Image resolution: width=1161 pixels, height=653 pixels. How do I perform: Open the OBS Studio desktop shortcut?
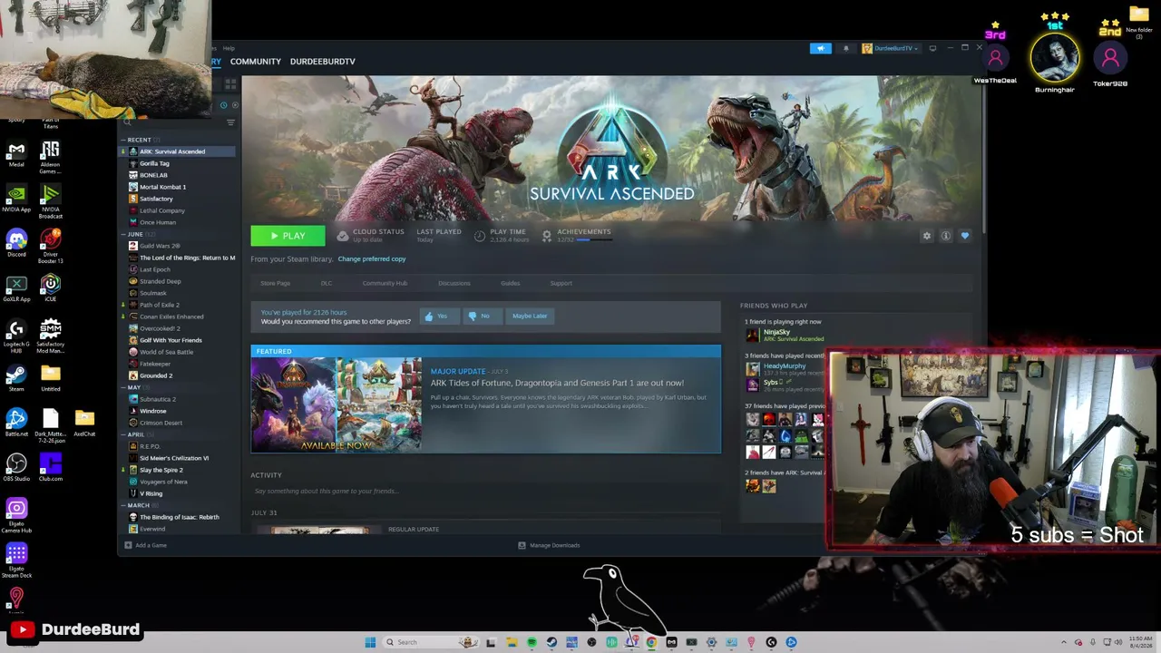click(15, 467)
